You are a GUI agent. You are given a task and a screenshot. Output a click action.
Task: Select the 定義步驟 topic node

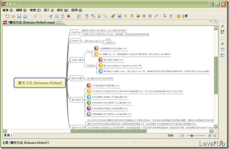pos(76,60)
